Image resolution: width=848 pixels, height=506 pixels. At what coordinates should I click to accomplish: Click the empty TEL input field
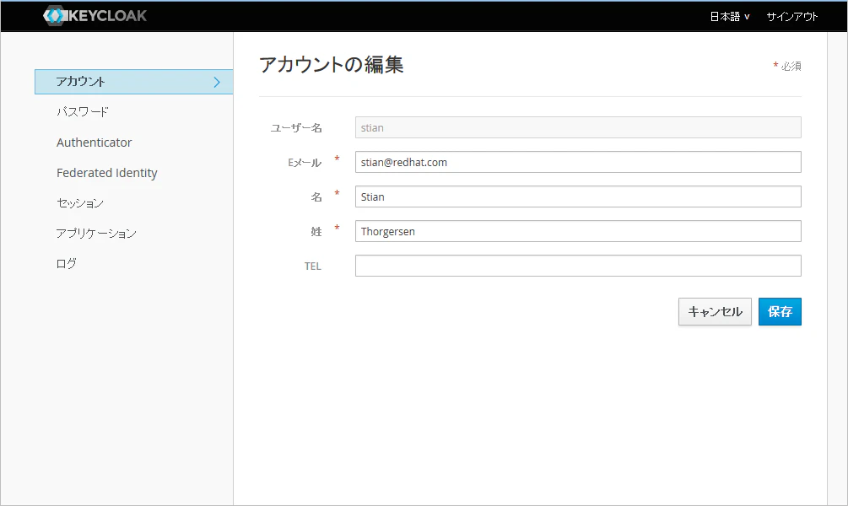pyautogui.click(x=578, y=266)
